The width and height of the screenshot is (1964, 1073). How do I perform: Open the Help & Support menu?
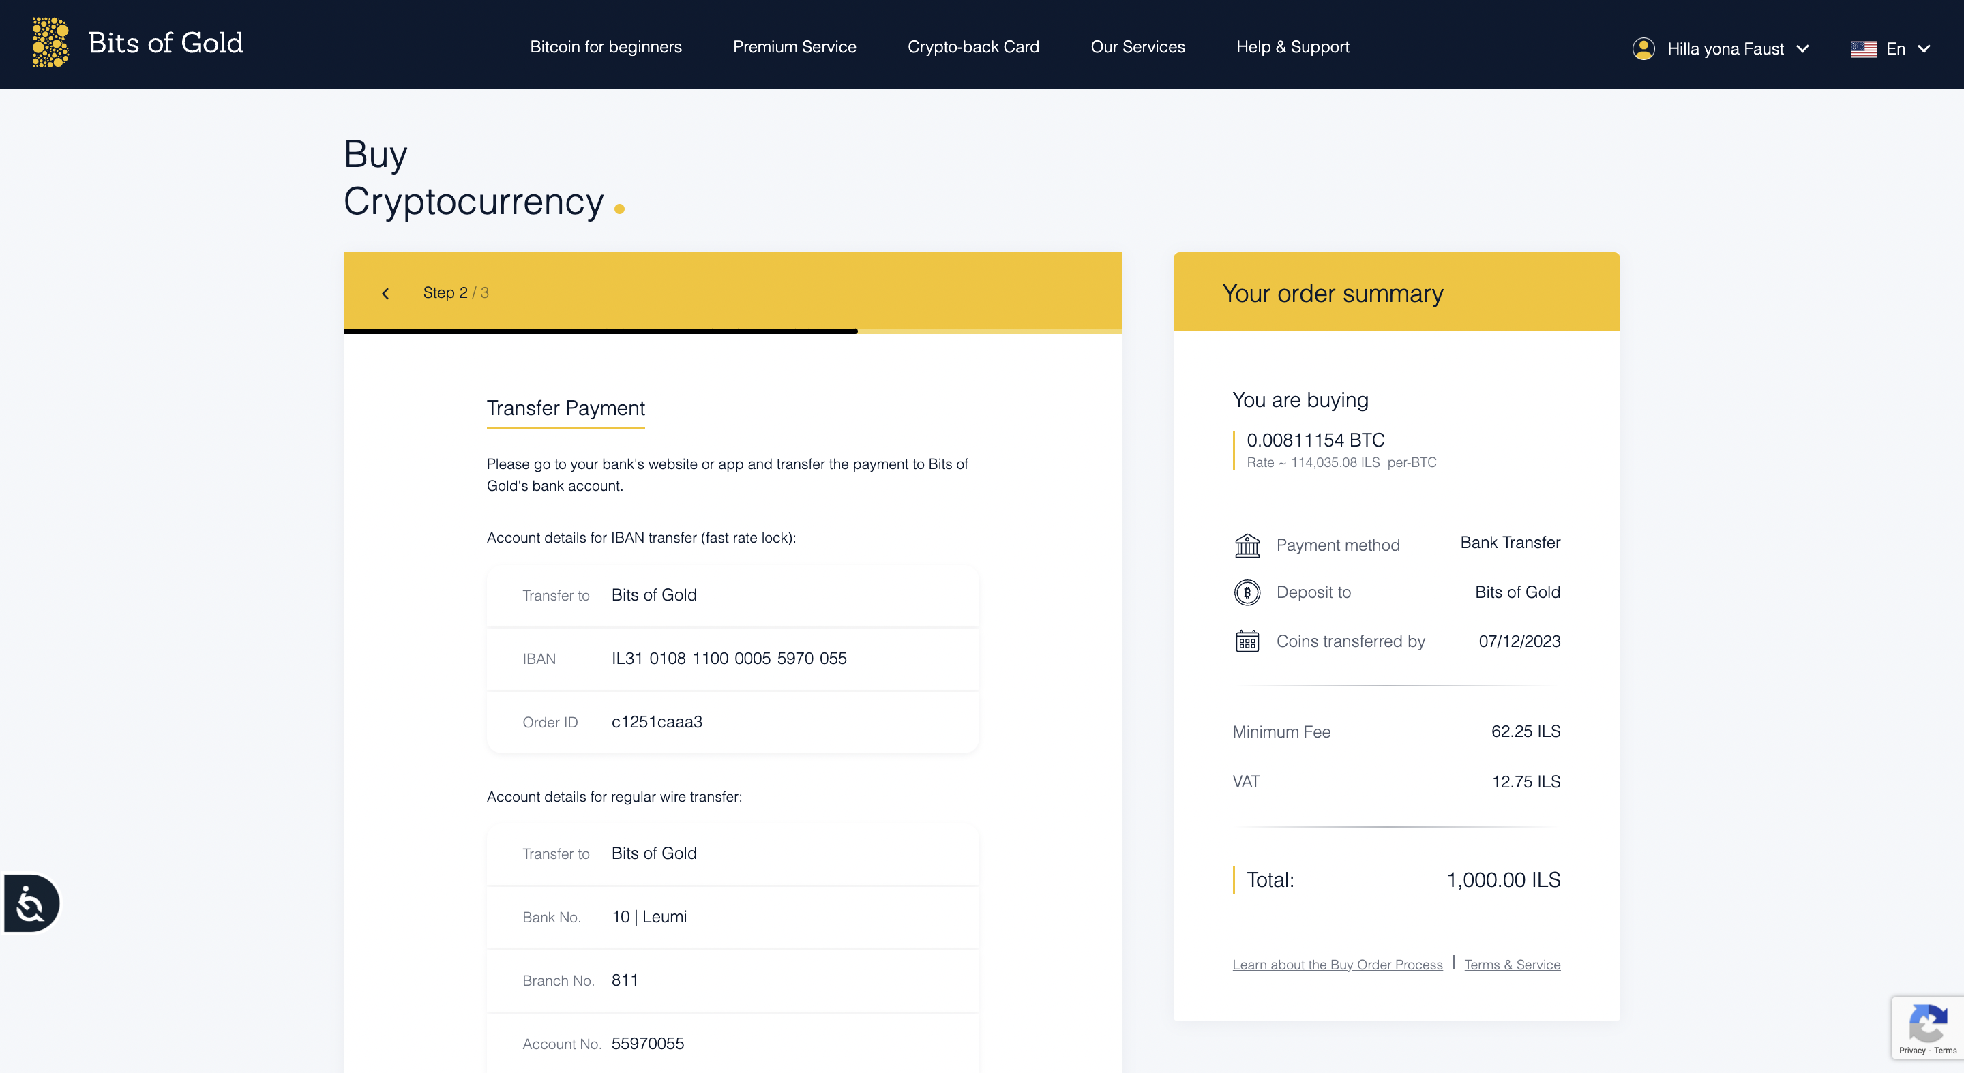[1292, 46]
